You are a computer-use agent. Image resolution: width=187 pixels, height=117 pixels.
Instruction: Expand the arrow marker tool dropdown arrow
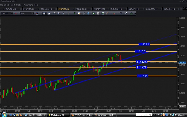(117, 13)
